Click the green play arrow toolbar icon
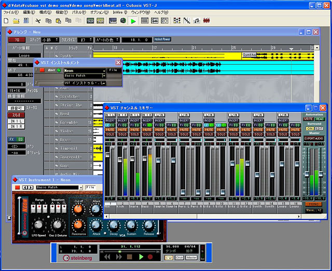The image size is (332, 271). click(x=133, y=21)
